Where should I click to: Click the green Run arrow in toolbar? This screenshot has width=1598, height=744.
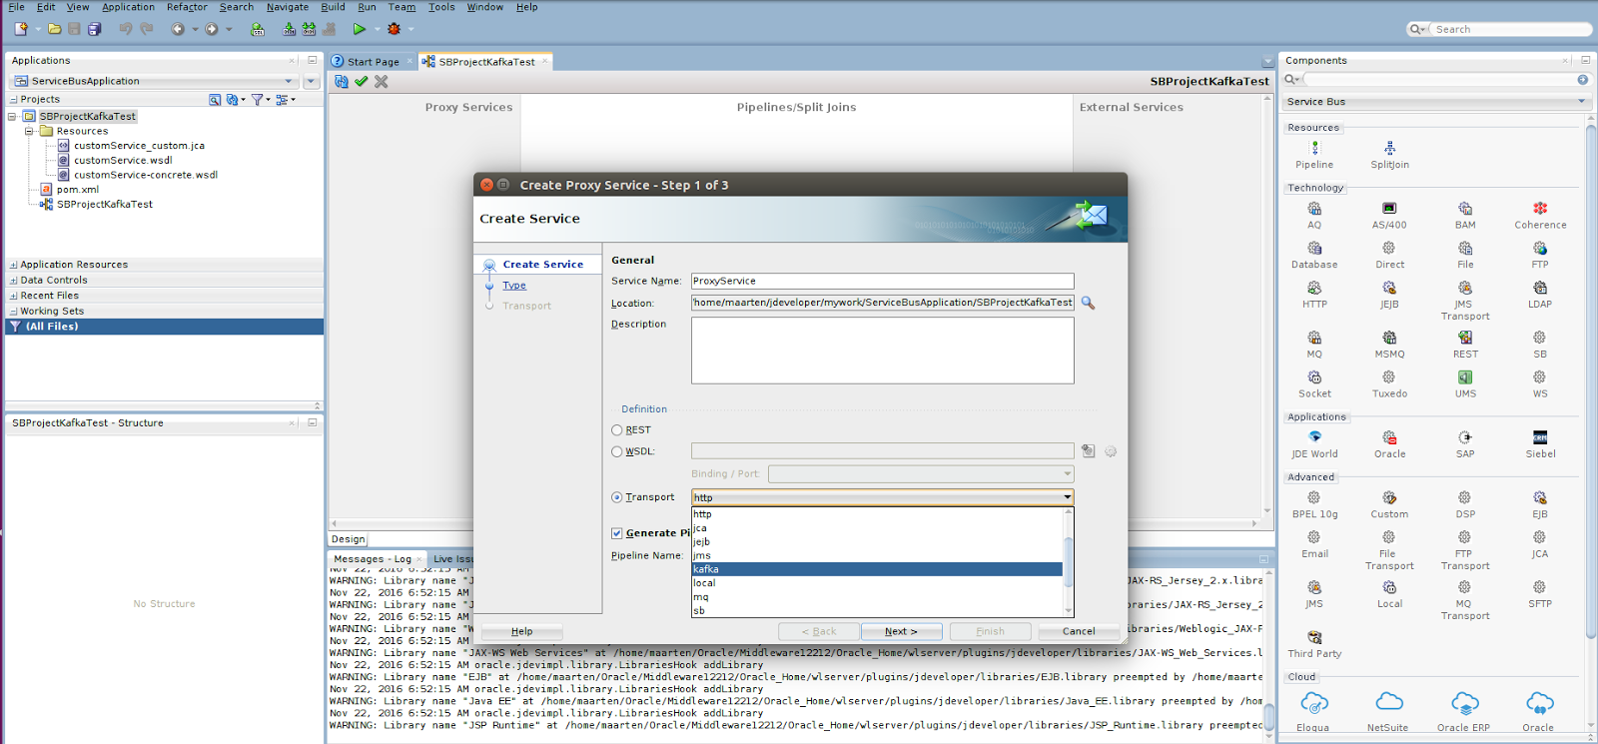point(359,29)
